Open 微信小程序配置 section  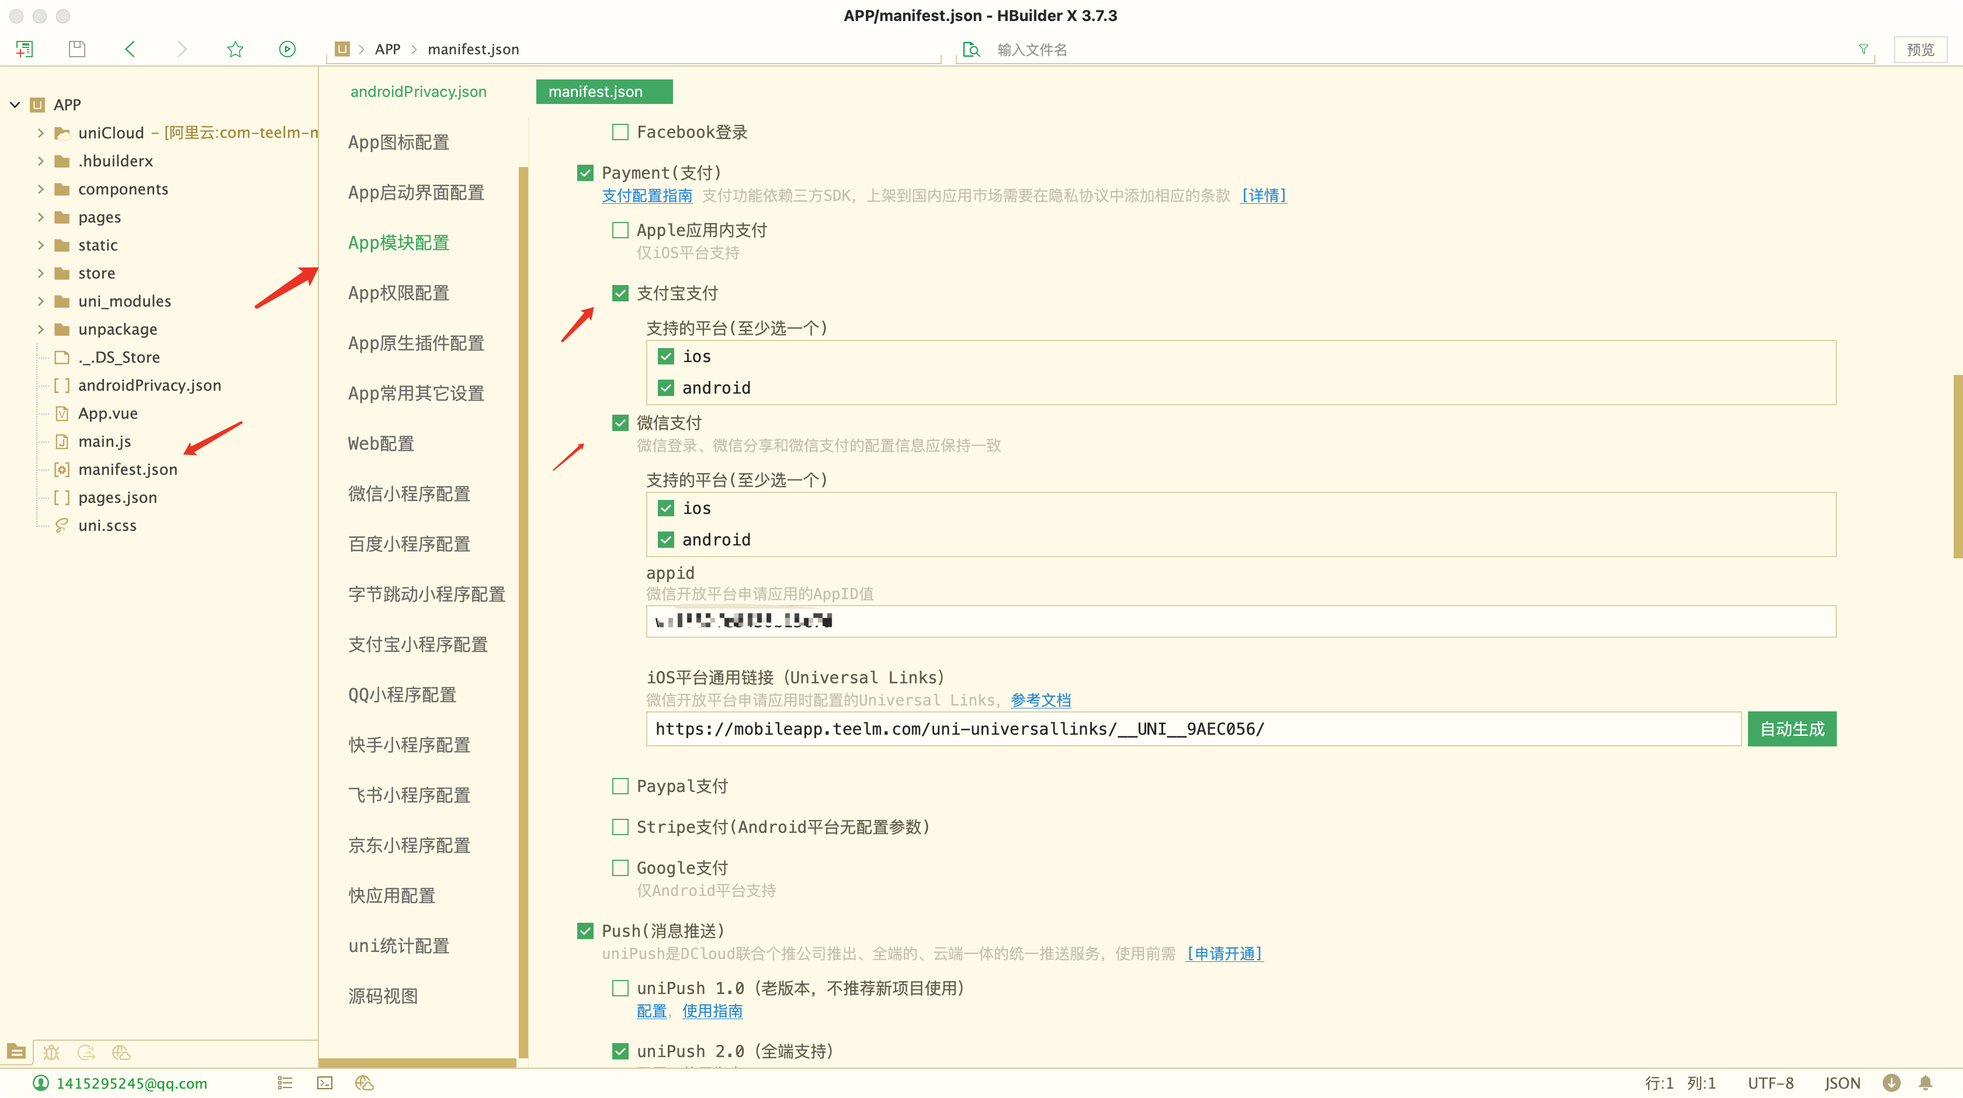(x=409, y=494)
